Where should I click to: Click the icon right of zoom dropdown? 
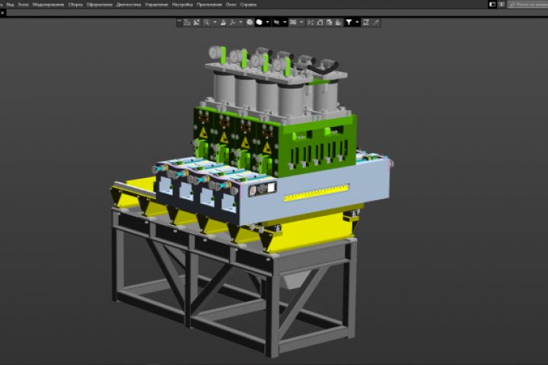tap(223, 22)
